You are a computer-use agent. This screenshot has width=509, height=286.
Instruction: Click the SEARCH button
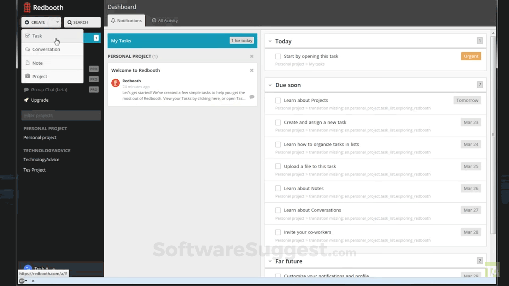pyautogui.click(x=82, y=22)
